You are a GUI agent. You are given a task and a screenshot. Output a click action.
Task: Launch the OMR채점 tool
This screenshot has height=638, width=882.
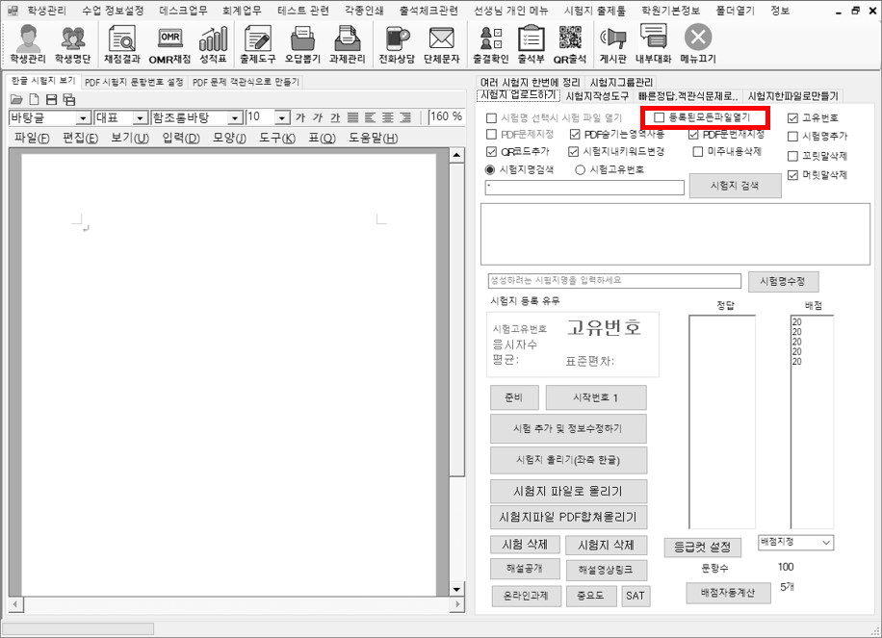tap(169, 44)
